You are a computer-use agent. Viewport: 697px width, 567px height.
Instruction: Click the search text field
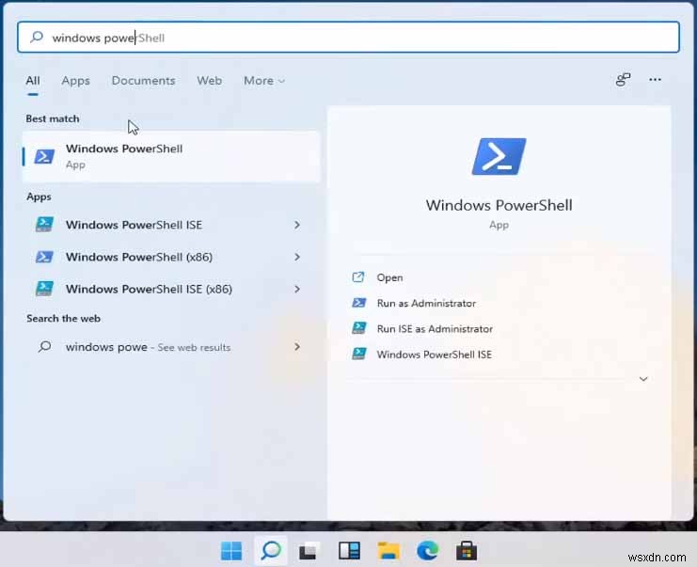348,37
